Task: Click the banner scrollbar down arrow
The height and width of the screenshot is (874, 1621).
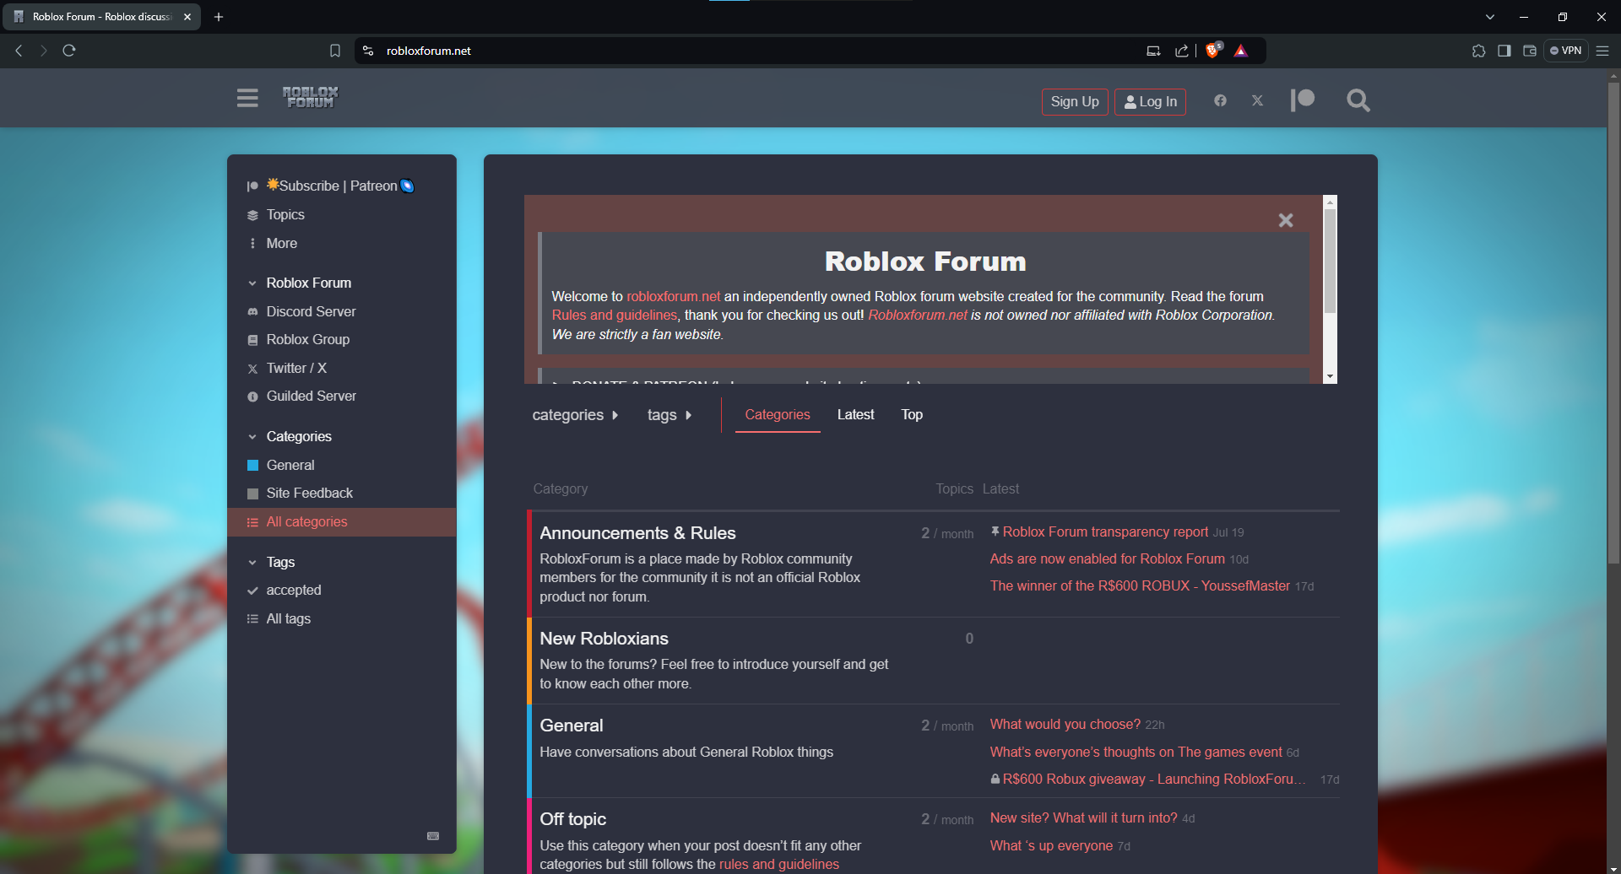Action: (1331, 377)
